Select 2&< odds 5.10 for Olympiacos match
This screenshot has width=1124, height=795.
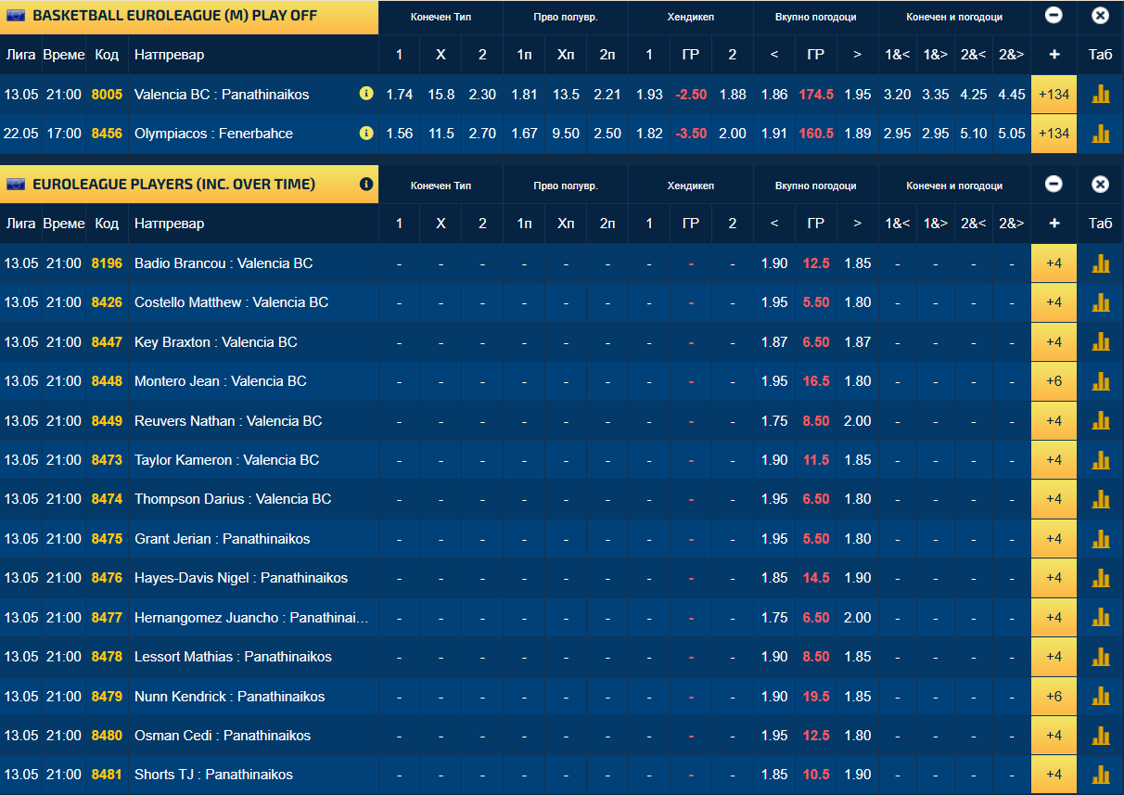coord(974,134)
